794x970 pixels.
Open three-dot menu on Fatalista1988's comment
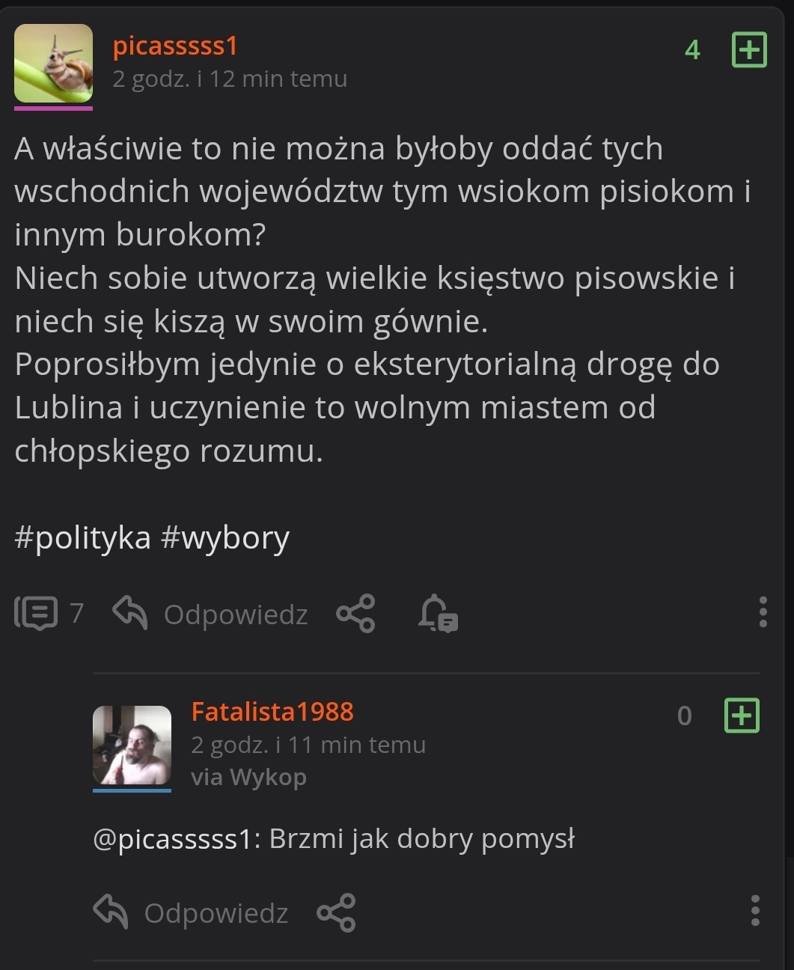755,911
